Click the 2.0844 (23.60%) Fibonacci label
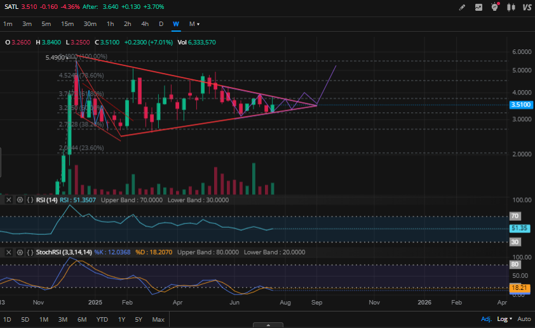Screen dimensions: 535x328 point(81,148)
